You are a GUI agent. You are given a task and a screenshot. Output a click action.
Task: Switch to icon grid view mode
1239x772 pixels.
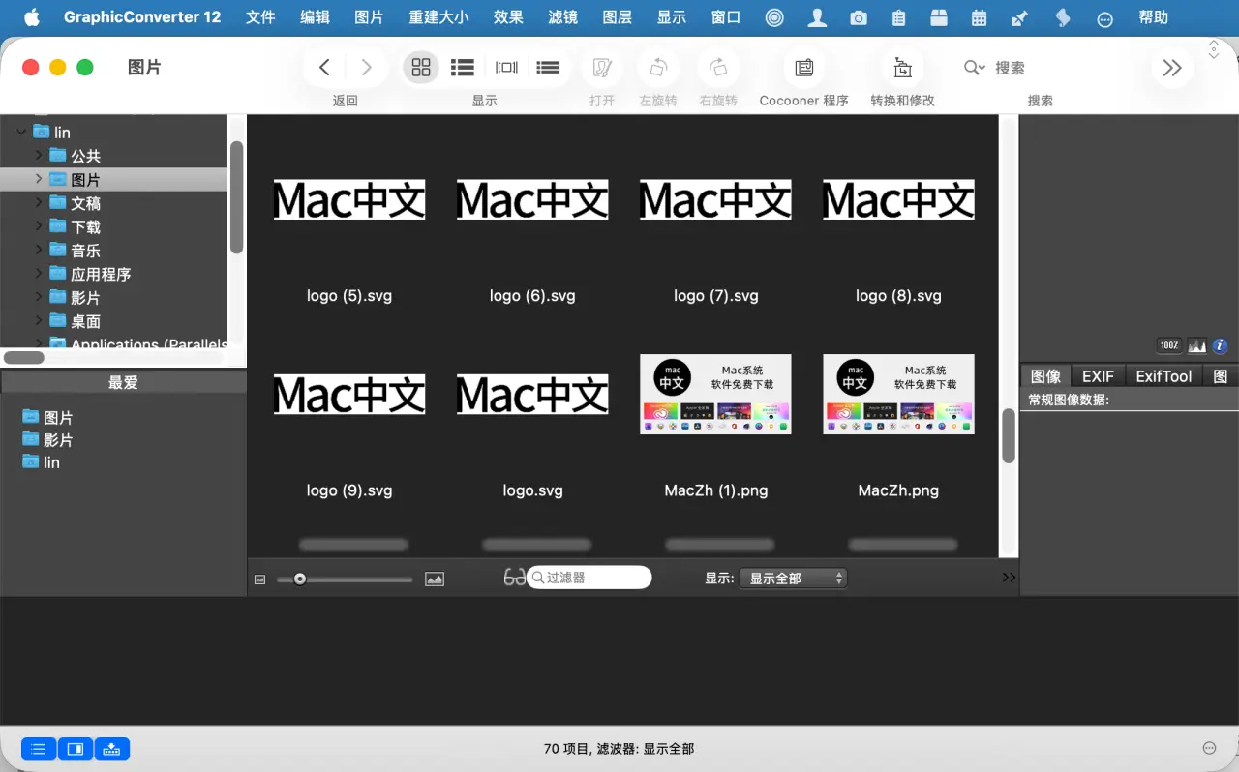point(421,68)
